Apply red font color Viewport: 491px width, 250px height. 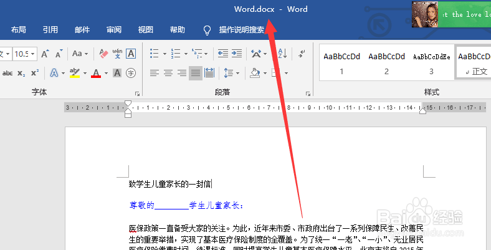click(96, 73)
